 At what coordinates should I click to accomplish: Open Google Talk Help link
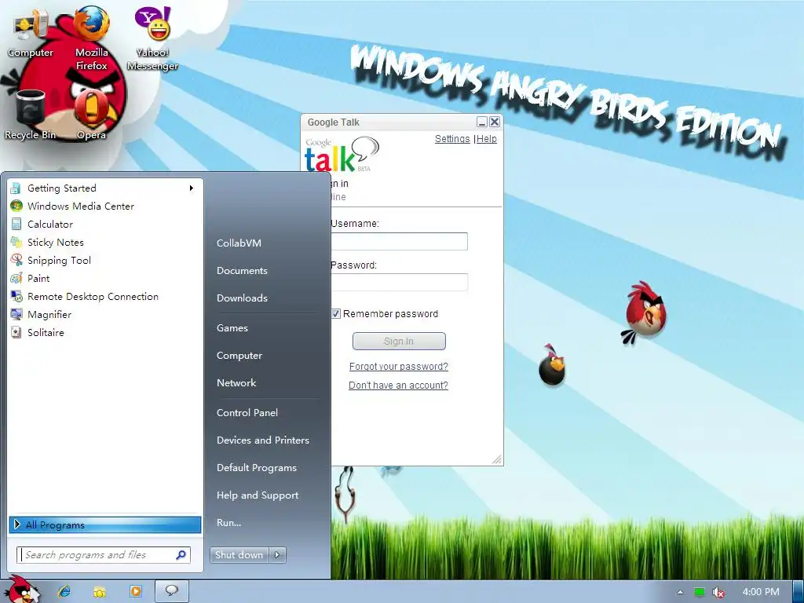pos(487,139)
